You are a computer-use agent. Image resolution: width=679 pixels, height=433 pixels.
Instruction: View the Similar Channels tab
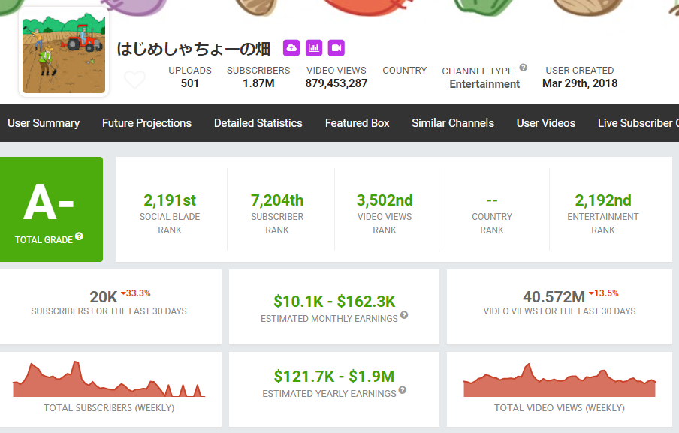coord(453,123)
